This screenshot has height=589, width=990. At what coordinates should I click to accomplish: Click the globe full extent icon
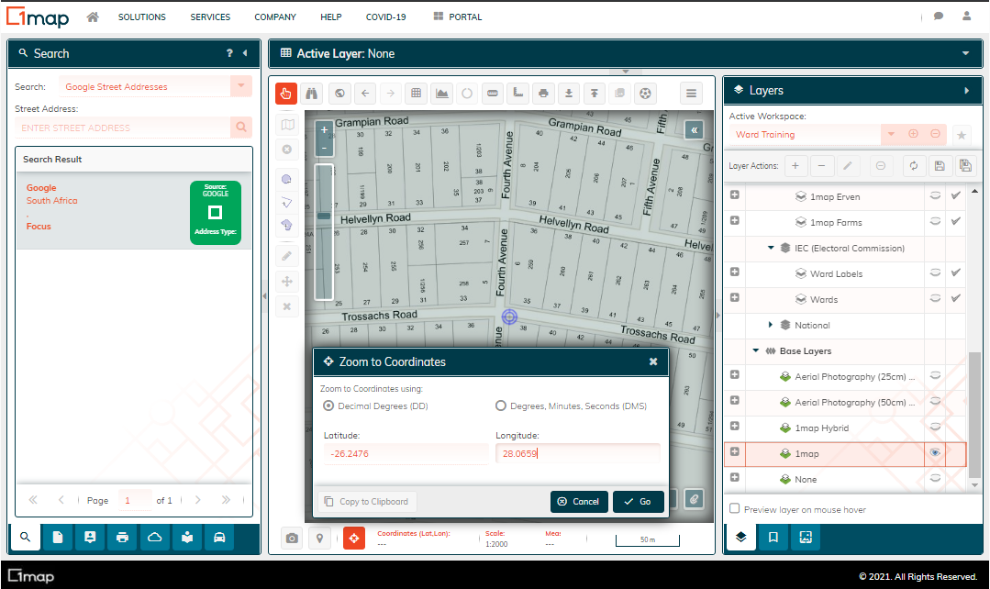tap(339, 94)
